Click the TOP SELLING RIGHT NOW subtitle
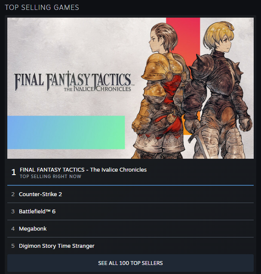261x274 pixels. [x=50, y=176]
